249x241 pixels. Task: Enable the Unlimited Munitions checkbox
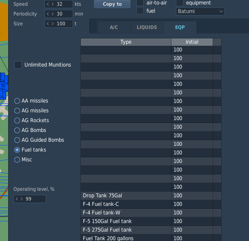click(x=18, y=65)
